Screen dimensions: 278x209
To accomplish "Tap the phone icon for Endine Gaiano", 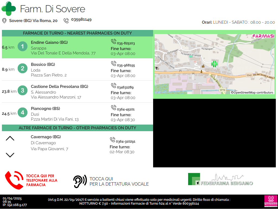I will pyautogui.click(x=113, y=41).
